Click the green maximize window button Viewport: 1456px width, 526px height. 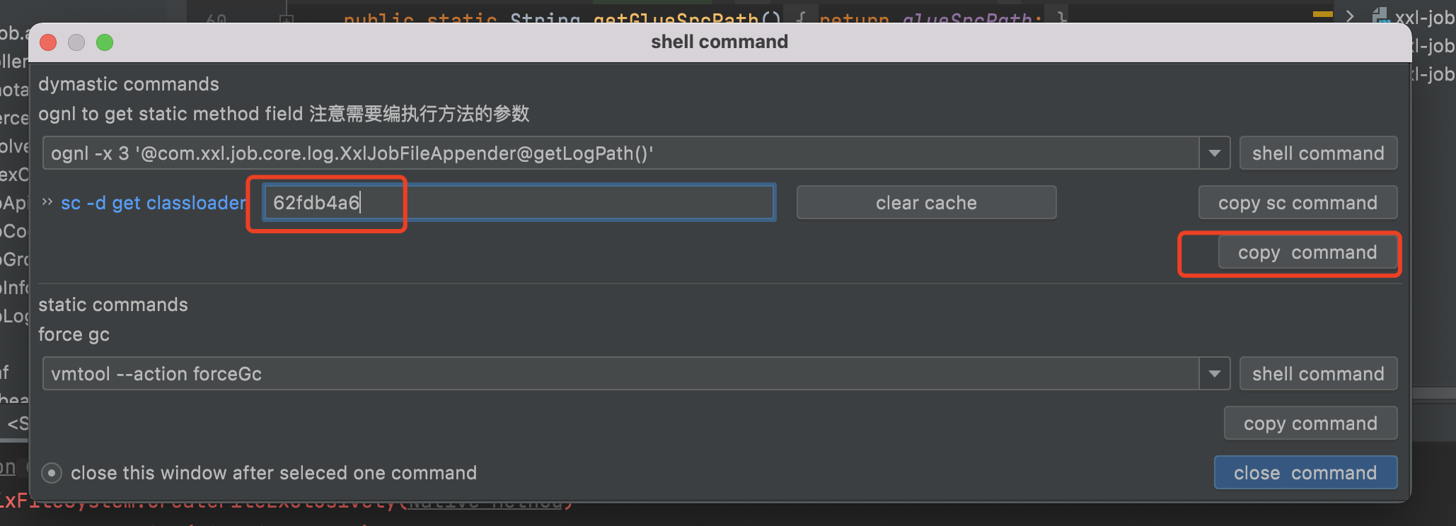(x=105, y=42)
